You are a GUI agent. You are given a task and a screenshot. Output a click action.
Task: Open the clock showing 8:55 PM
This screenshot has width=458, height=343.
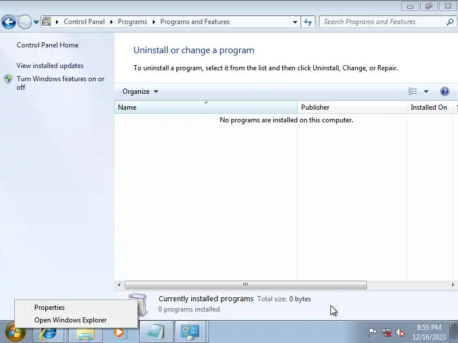click(x=429, y=332)
